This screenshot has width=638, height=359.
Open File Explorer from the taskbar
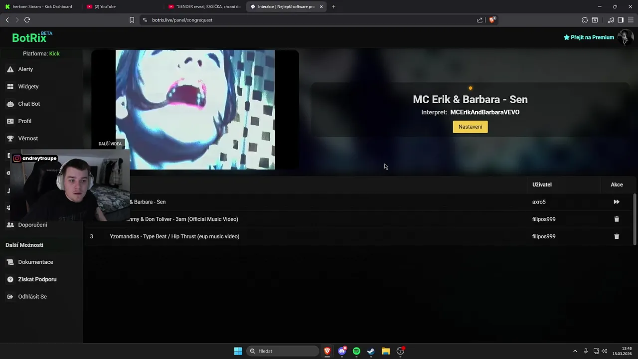pos(385,351)
